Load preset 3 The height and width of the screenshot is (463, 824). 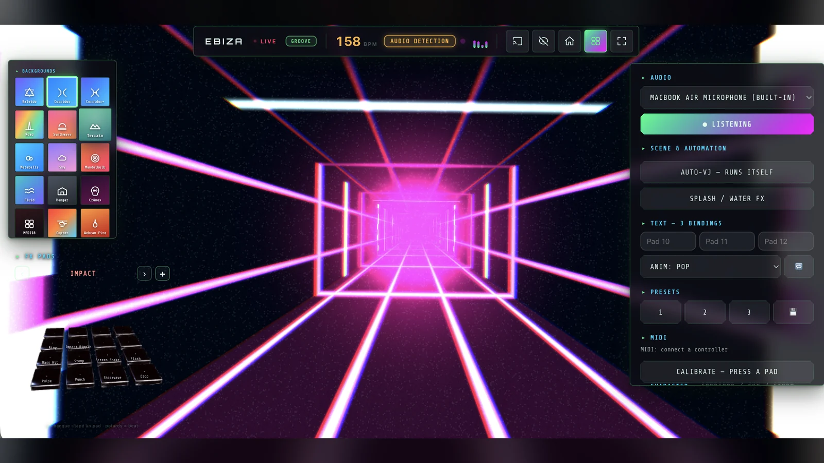(x=749, y=312)
